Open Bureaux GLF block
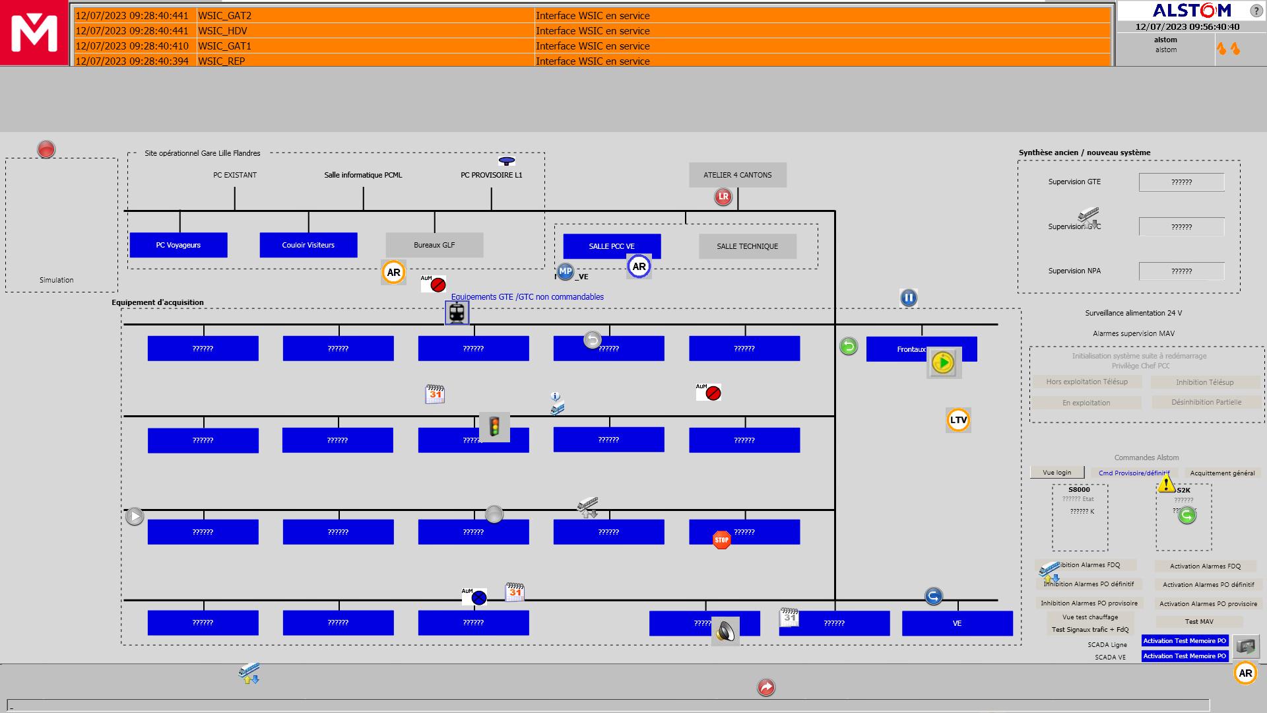The height and width of the screenshot is (713, 1267). tap(434, 245)
